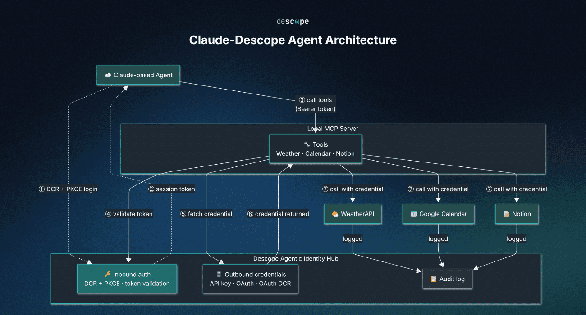Click the Descope logo at top
Screen dimensions: 586x315
click(293, 21)
